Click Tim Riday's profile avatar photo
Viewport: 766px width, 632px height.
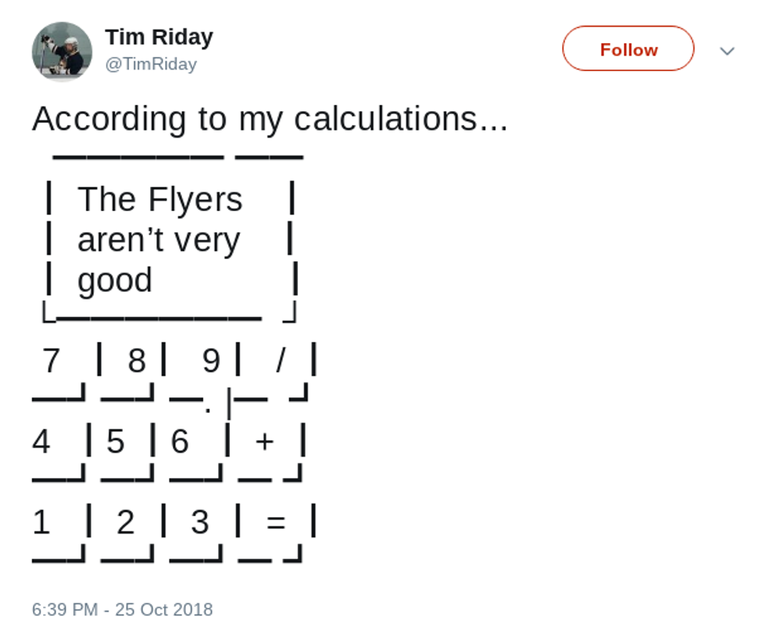pyautogui.click(x=62, y=52)
